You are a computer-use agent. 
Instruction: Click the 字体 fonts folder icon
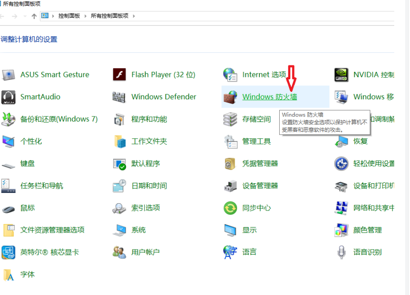tap(8, 275)
